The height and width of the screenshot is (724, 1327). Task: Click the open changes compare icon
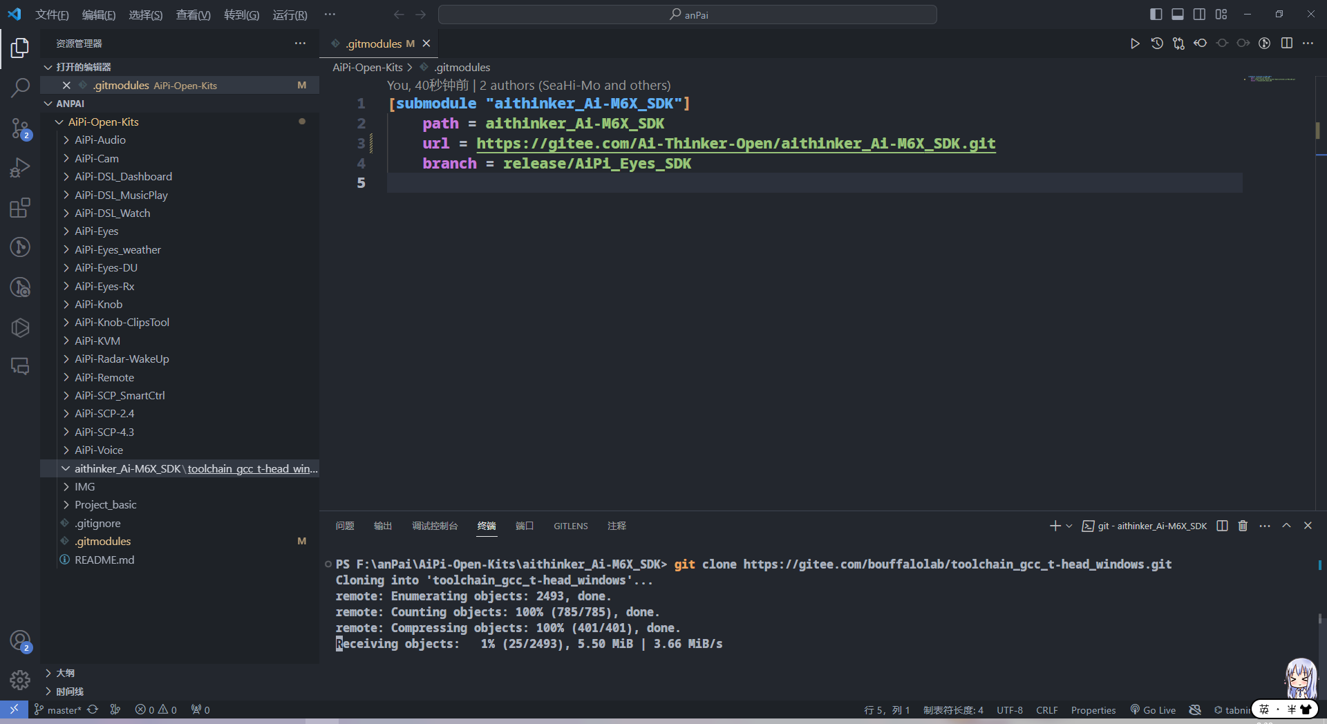[x=1178, y=44]
